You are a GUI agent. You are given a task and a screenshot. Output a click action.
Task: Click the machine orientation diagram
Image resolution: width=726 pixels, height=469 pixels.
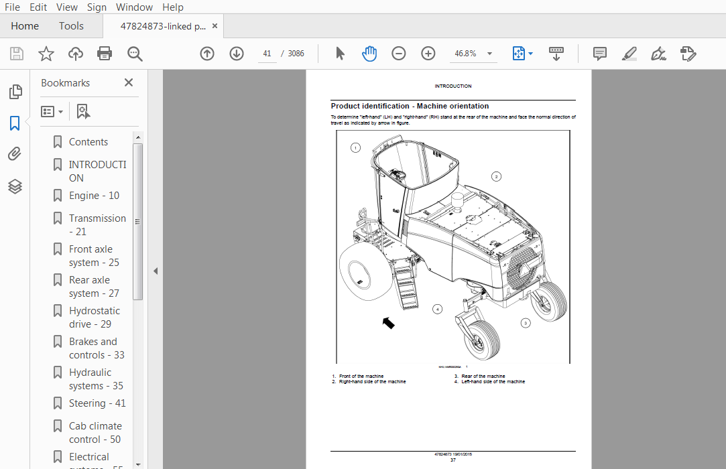452,247
